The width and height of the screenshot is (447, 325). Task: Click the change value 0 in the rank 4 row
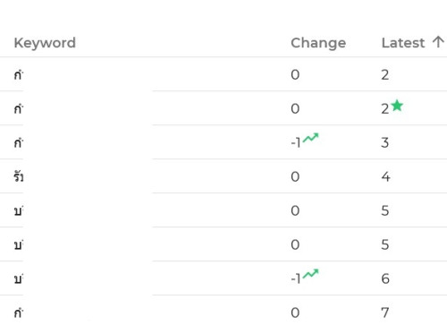295,176
